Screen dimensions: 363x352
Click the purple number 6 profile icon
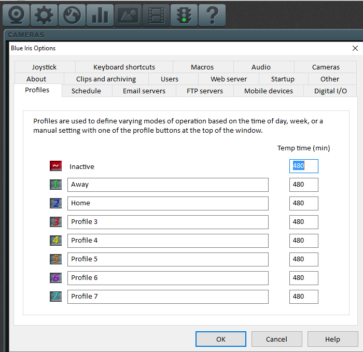pyautogui.click(x=55, y=278)
